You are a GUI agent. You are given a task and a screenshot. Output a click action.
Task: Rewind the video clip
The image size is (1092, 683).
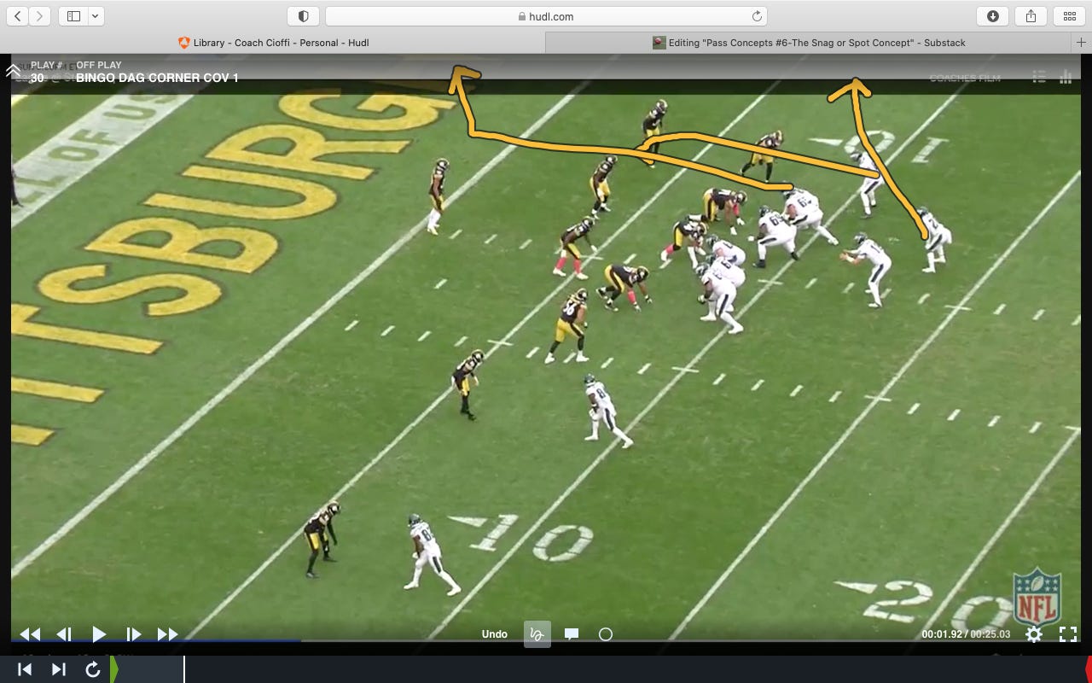30,634
